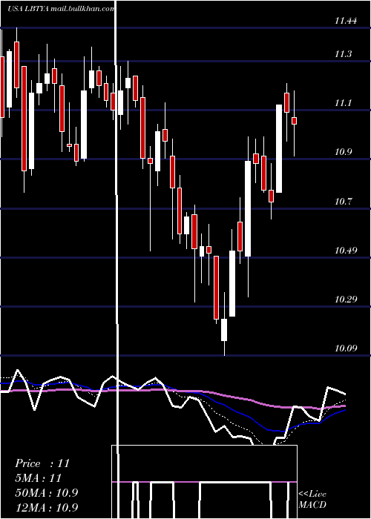The width and height of the screenshot is (371, 519).
Task: Click the lowest white candlestick near 10.09
Action: [224, 330]
